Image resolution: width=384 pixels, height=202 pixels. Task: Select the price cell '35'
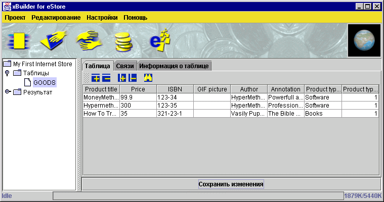[x=138, y=114]
